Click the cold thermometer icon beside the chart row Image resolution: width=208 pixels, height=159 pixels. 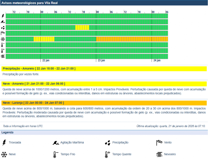(x=3, y=45)
